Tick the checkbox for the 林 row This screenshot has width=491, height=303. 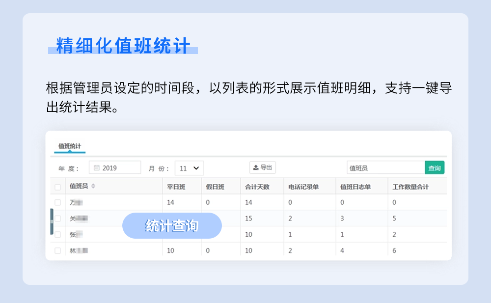[x=58, y=250]
